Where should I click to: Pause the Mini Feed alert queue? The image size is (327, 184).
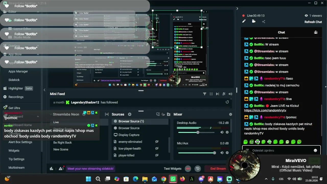[x=211, y=94]
